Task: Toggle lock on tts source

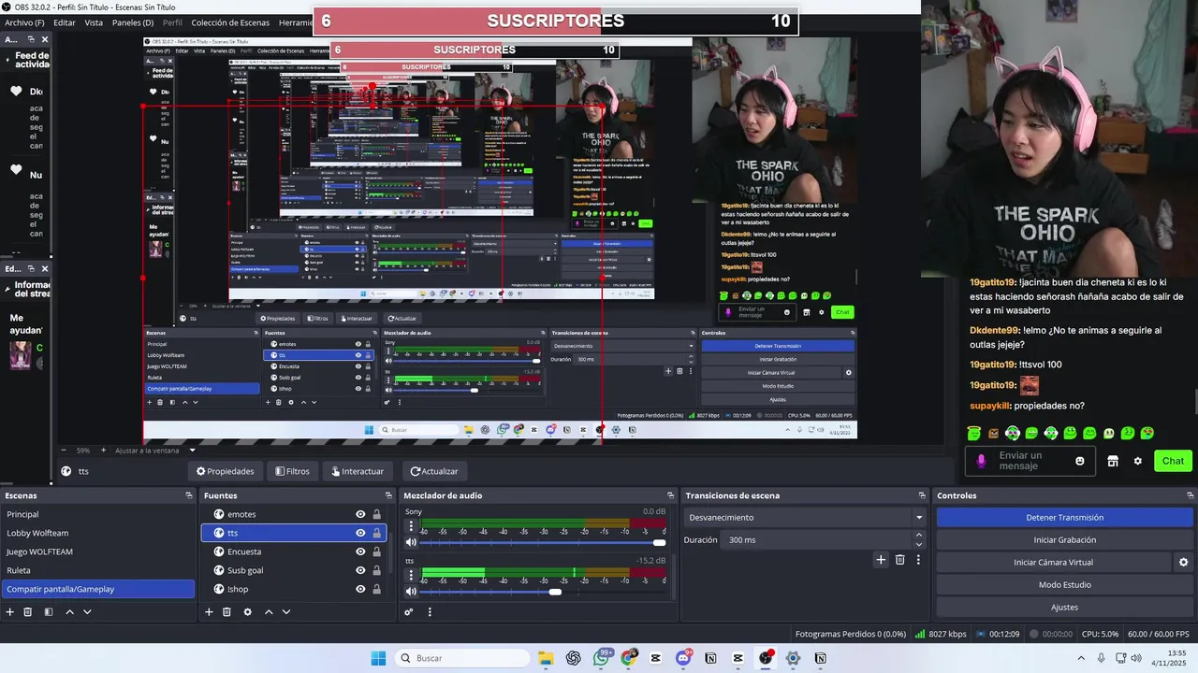Action: point(377,533)
